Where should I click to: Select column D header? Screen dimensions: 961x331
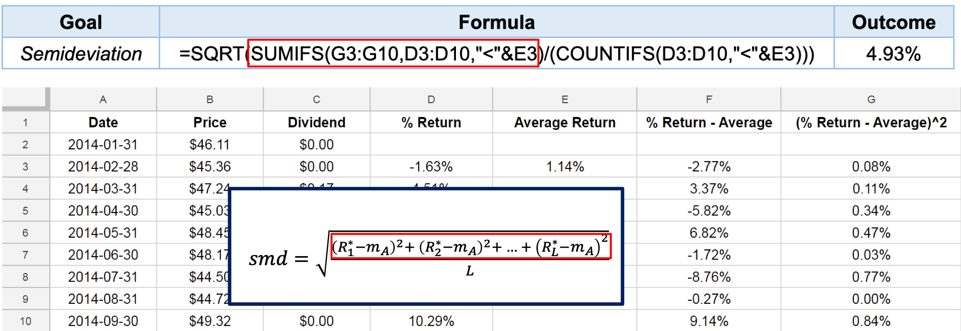pyautogui.click(x=431, y=100)
